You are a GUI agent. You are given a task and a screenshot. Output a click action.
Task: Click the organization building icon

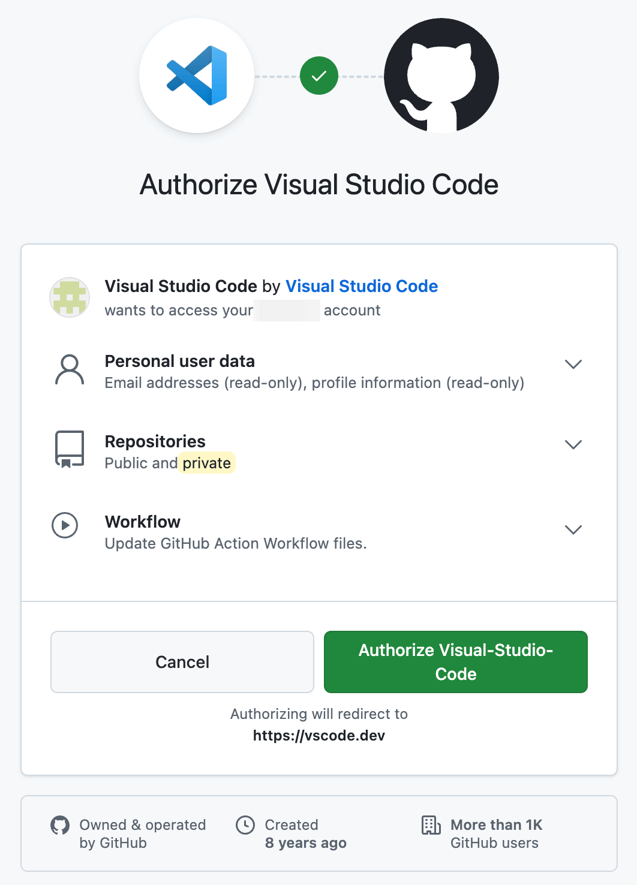431,825
